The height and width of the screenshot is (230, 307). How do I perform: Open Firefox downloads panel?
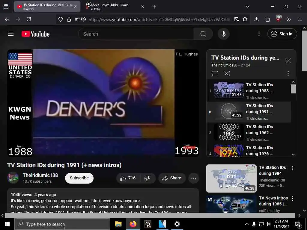[x=257, y=19]
